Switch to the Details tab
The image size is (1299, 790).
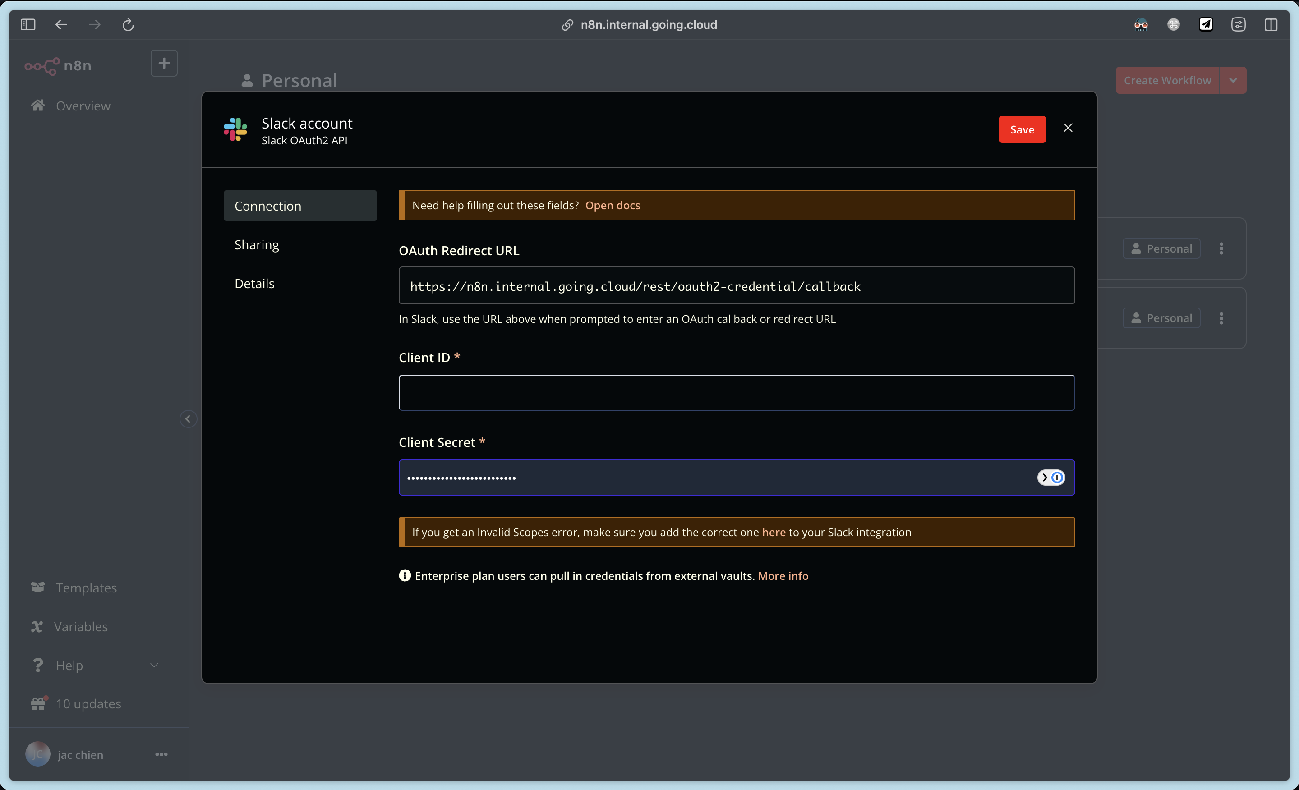point(300,284)
